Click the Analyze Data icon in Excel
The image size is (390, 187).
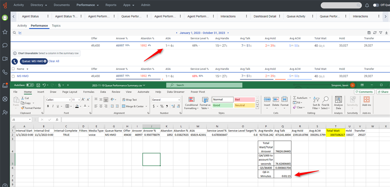pyautogui.click(x=338, y=102)
